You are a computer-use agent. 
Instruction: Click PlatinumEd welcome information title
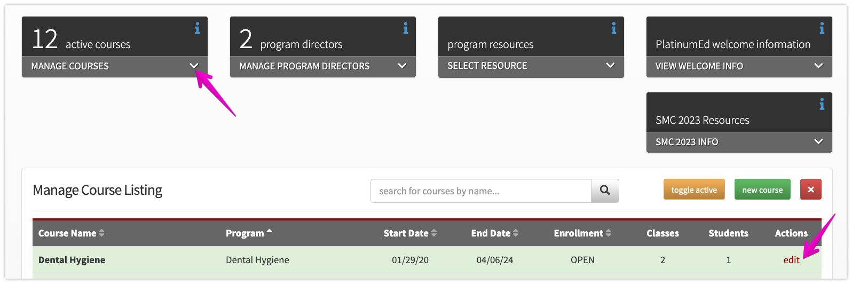pyautogui.click(x=733, y=44)
